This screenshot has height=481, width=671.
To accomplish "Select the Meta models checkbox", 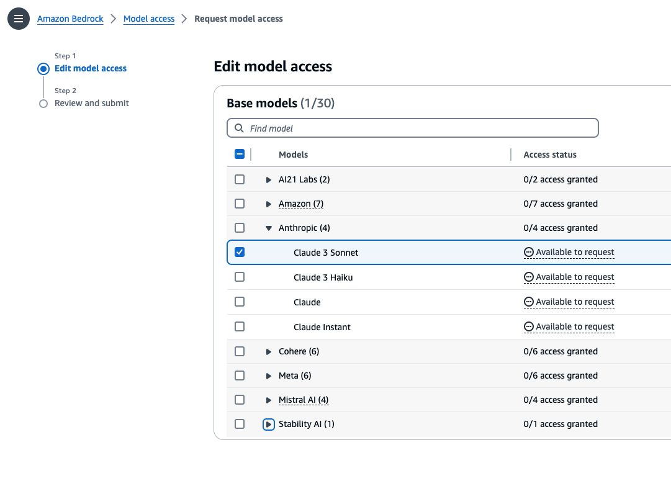I will pyautogui.click(x=240, y=375).
